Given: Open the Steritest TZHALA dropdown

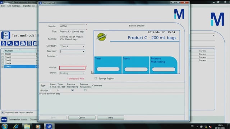Looking at the screenshot, I should point(83,46).
